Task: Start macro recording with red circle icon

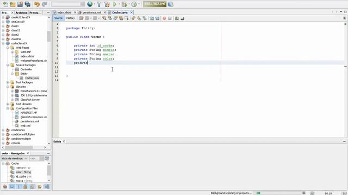Action: coord(164,18)
